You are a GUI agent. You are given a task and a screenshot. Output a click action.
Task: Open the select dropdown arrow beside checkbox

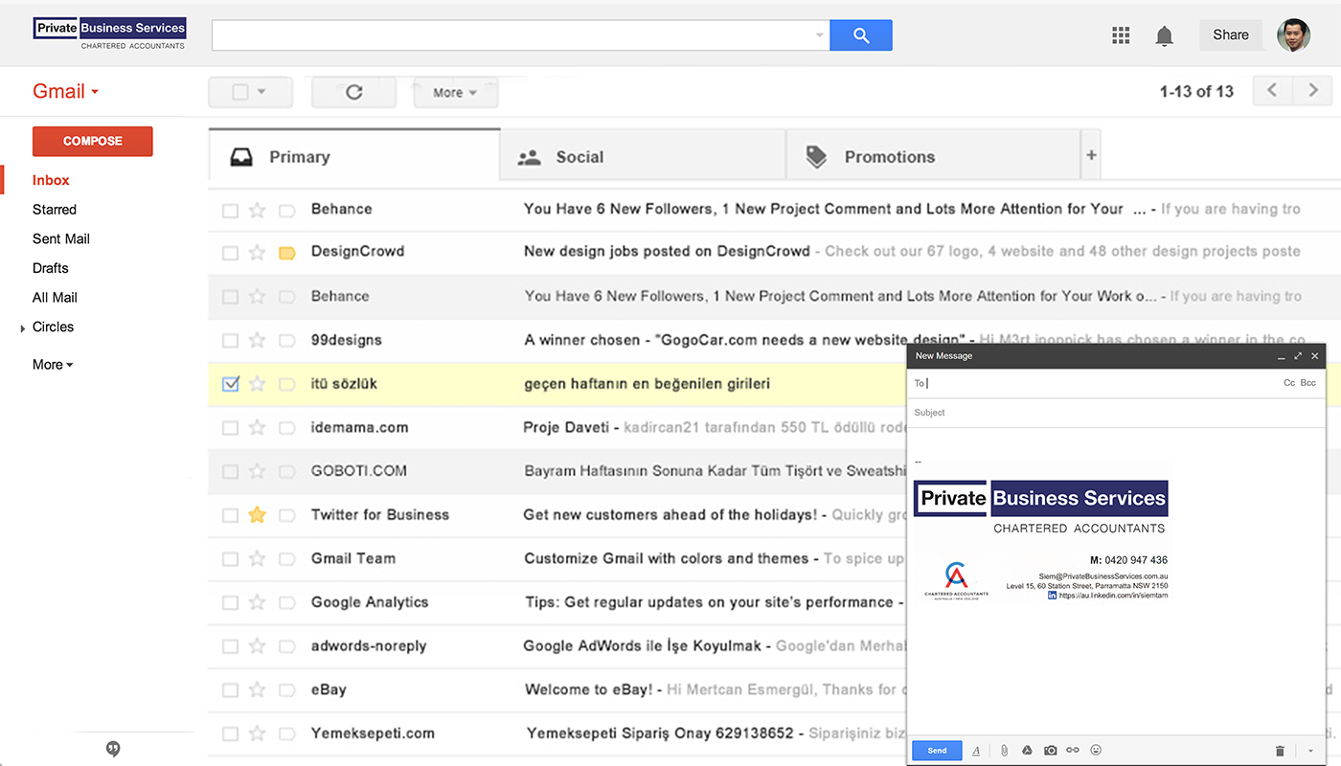(x=261, y=92)
